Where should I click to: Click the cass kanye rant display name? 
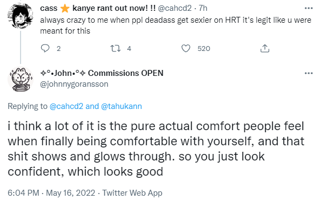[98, 8]
